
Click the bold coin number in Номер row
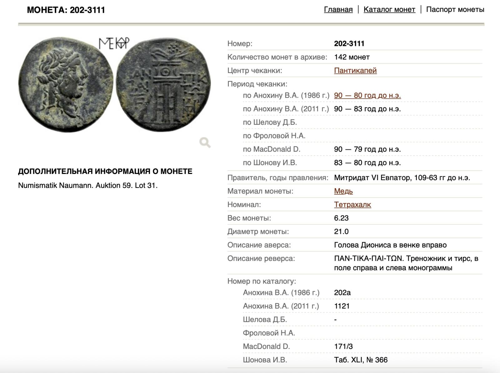pyautogui.click(x=349, y=44)
